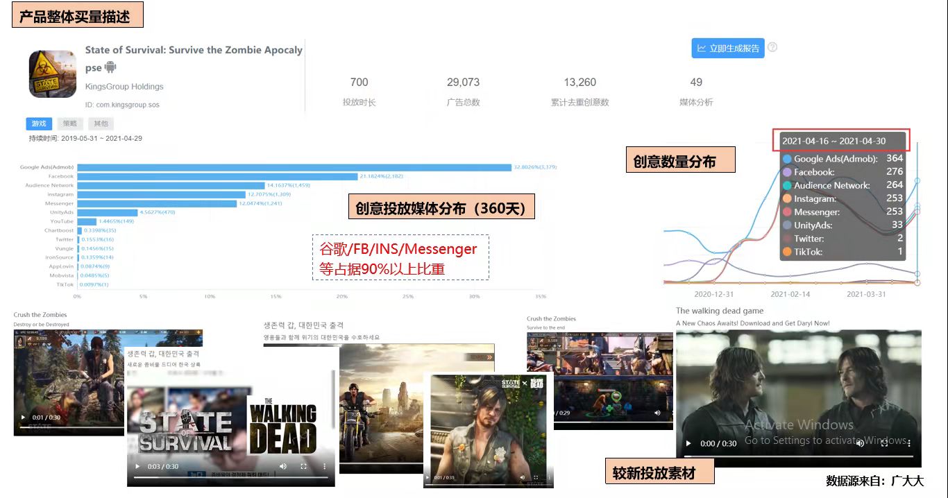948x498 pixels.
Task: Enter fullscreen on the 0:01 / 0:31 portrait video
Action: coord(536,477)
